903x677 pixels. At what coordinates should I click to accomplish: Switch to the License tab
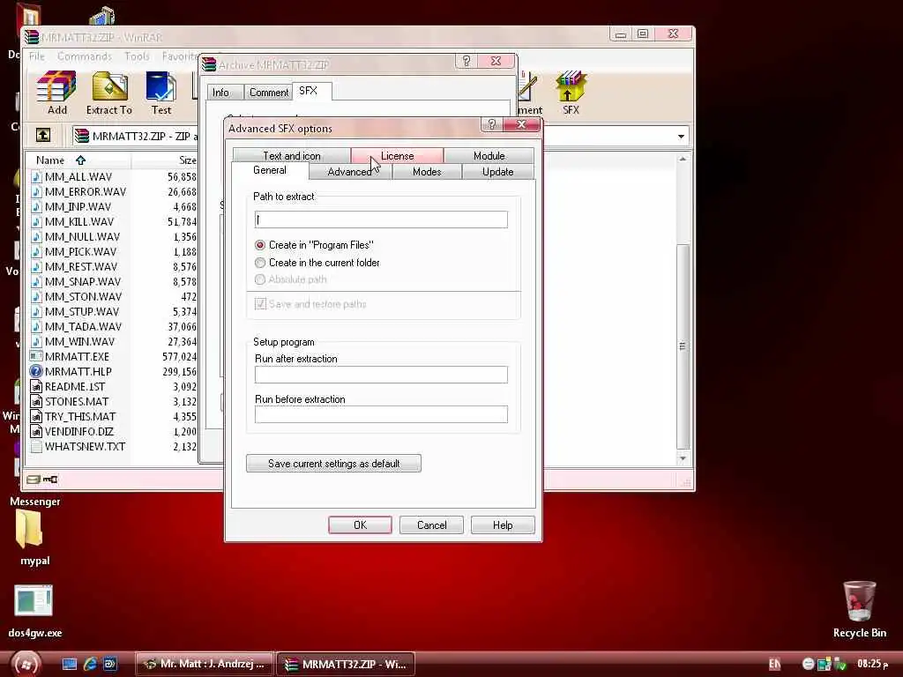click(x=397, y=156)
